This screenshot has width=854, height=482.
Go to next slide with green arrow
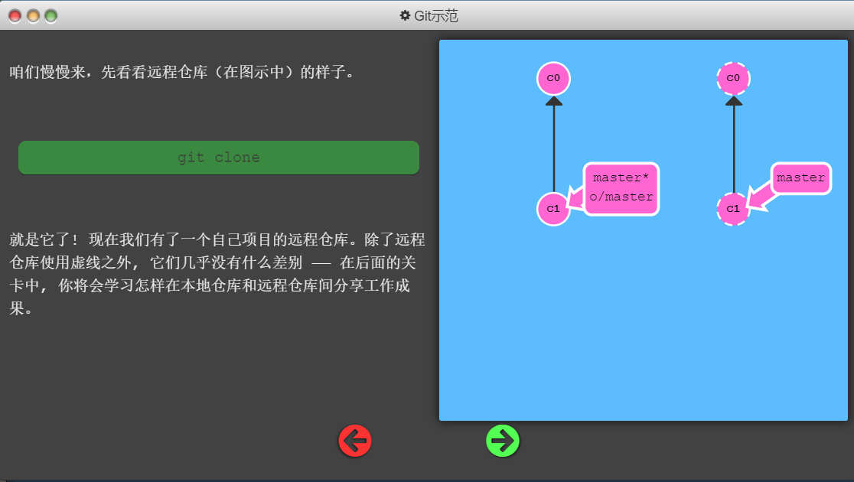503,441
